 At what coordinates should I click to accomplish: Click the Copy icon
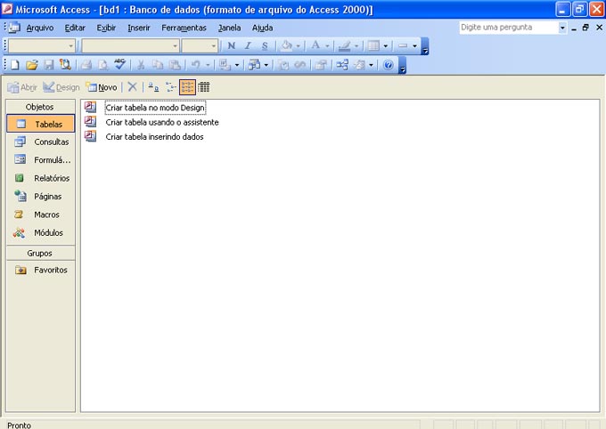pos(158,65)
